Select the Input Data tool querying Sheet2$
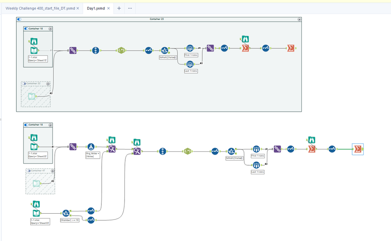Viewport: 391px width, 241px height. [x=34, y=147]
